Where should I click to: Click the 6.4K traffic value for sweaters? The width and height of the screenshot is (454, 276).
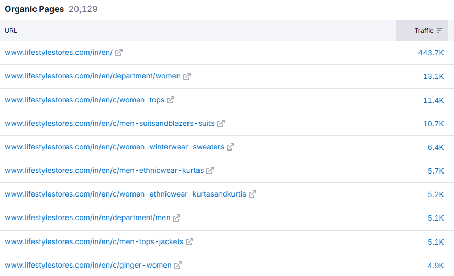pyautogui.click(x=435, y=147)
